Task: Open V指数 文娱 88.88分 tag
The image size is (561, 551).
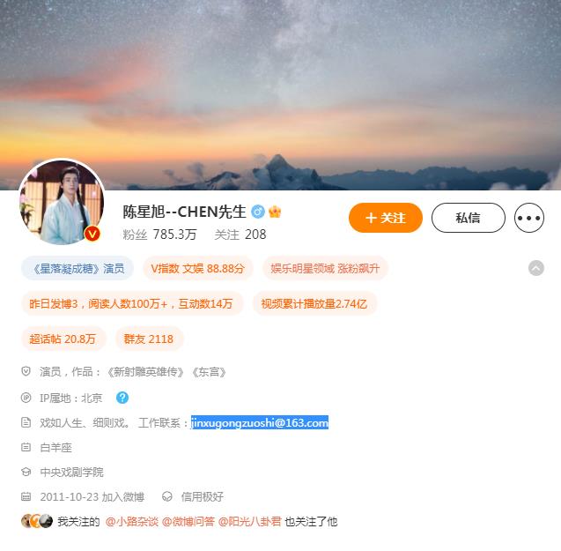Action: point(198,268)
